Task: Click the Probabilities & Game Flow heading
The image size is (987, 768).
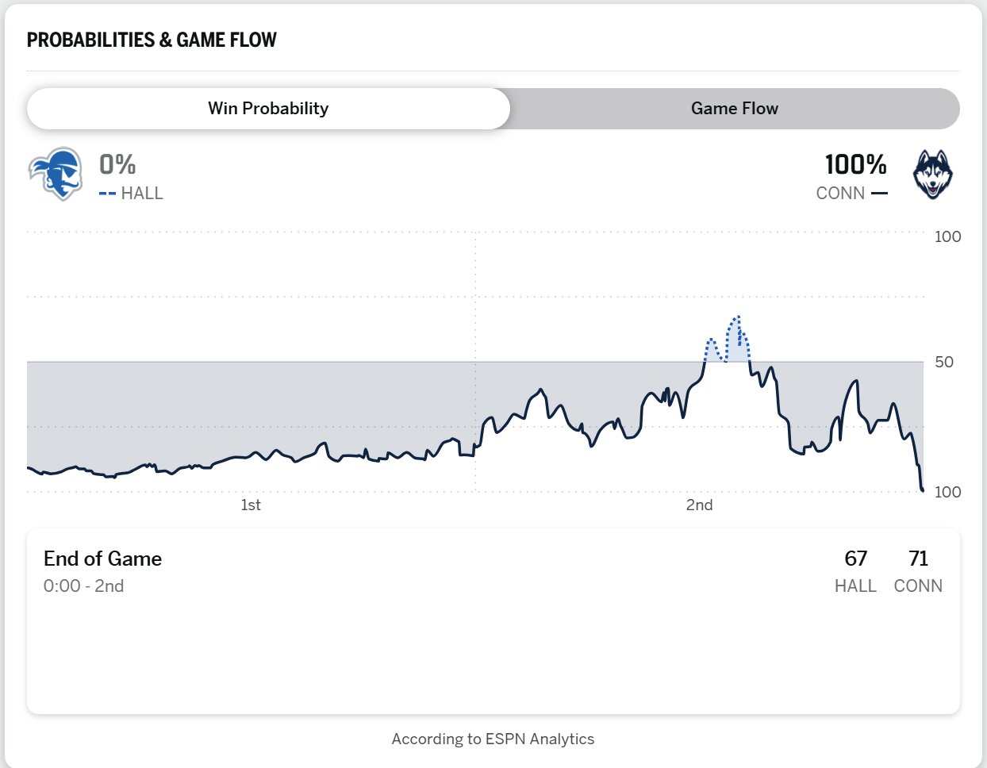Action: tap(152, 40)
